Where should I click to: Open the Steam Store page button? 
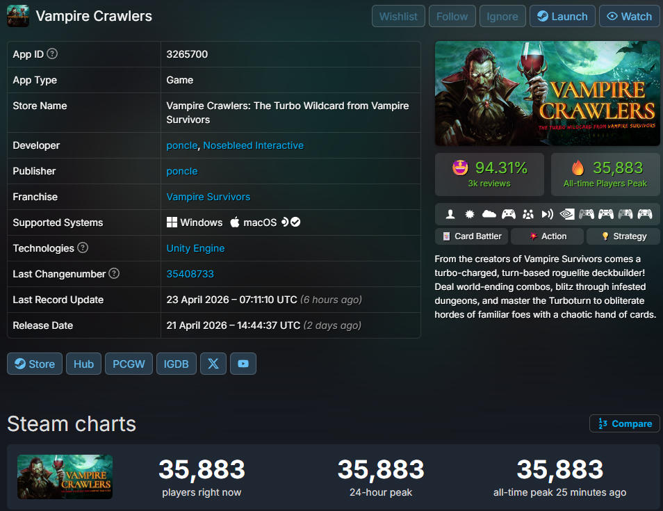tap(35, 364)
